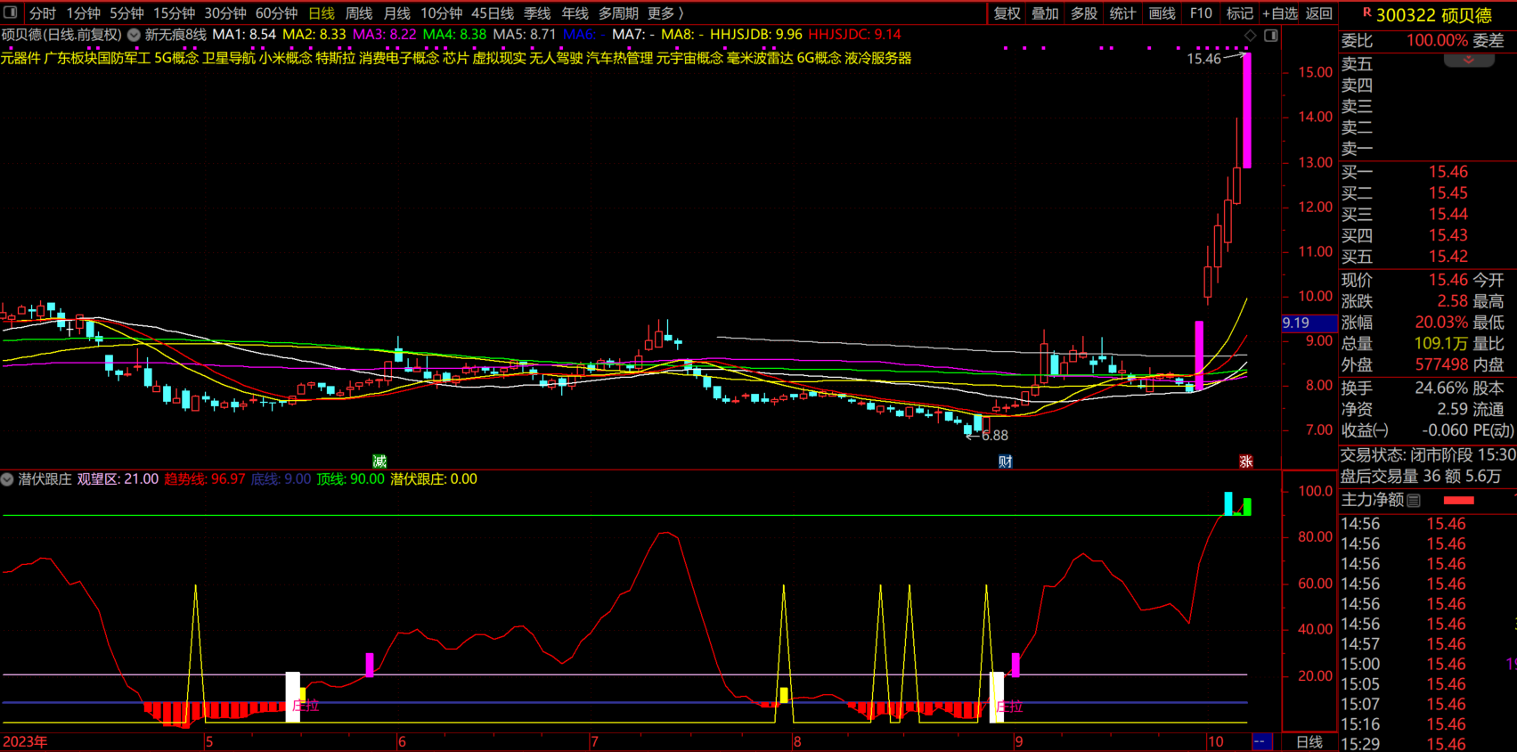Click the green 减 event marker
This screenshot has height=752, width=1517.
(x=379, y=462)
